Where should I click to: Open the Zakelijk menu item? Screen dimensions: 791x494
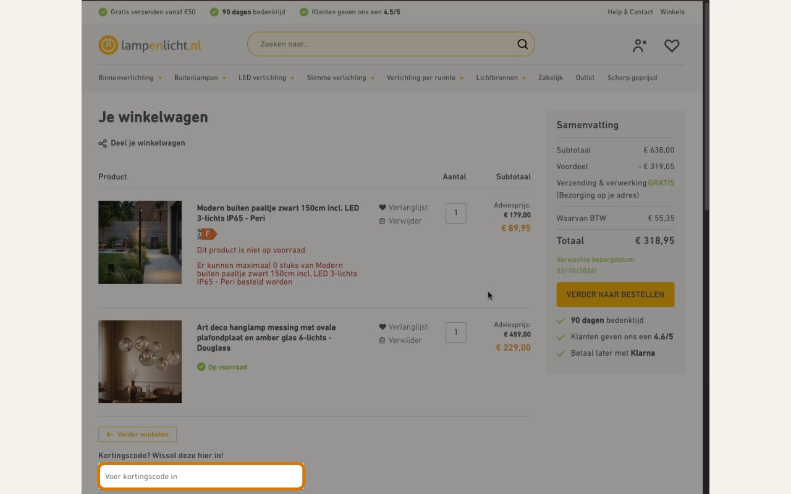click(550, 78)
